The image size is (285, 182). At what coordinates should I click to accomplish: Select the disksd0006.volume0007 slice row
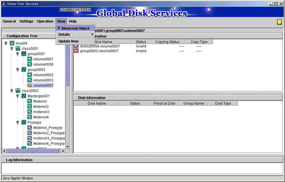tap(143, 46)
